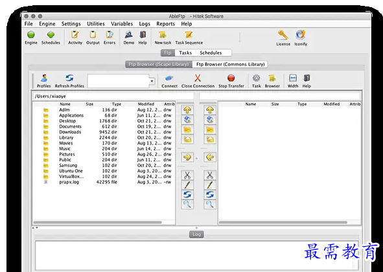Select the Applications folder row
383x272 pixels.
104,115
